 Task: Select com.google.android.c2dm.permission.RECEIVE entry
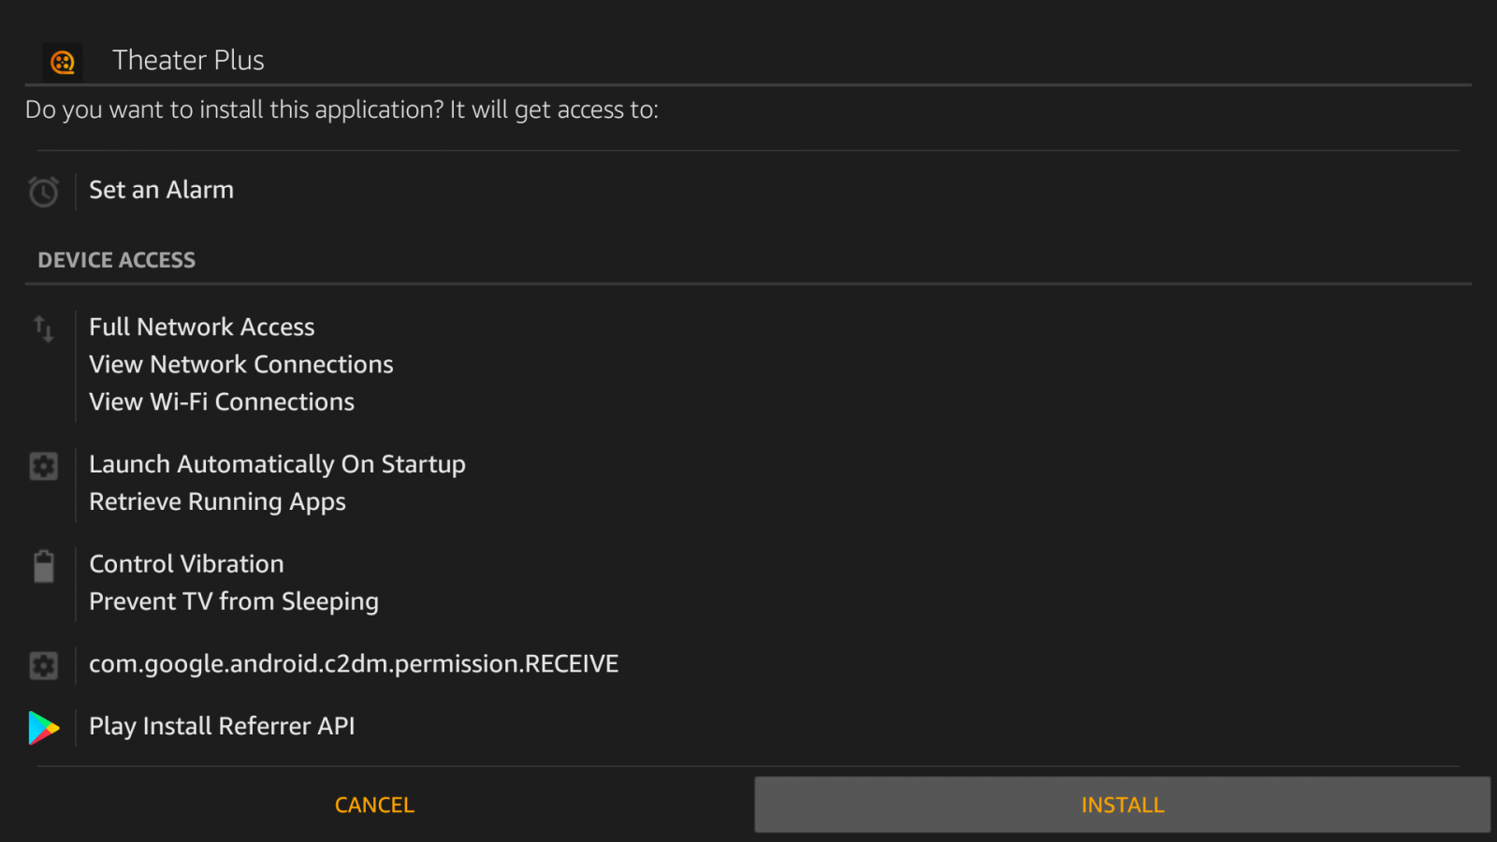354,664
